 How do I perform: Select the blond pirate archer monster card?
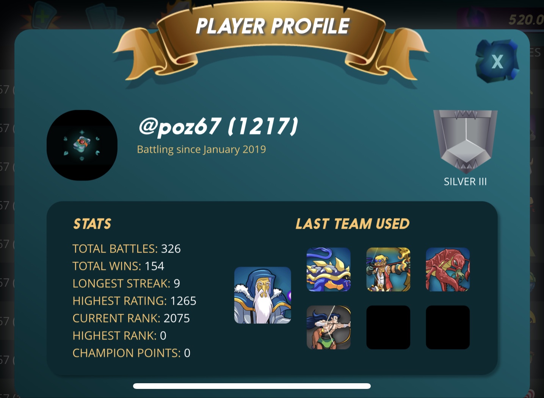click(388, 270)
